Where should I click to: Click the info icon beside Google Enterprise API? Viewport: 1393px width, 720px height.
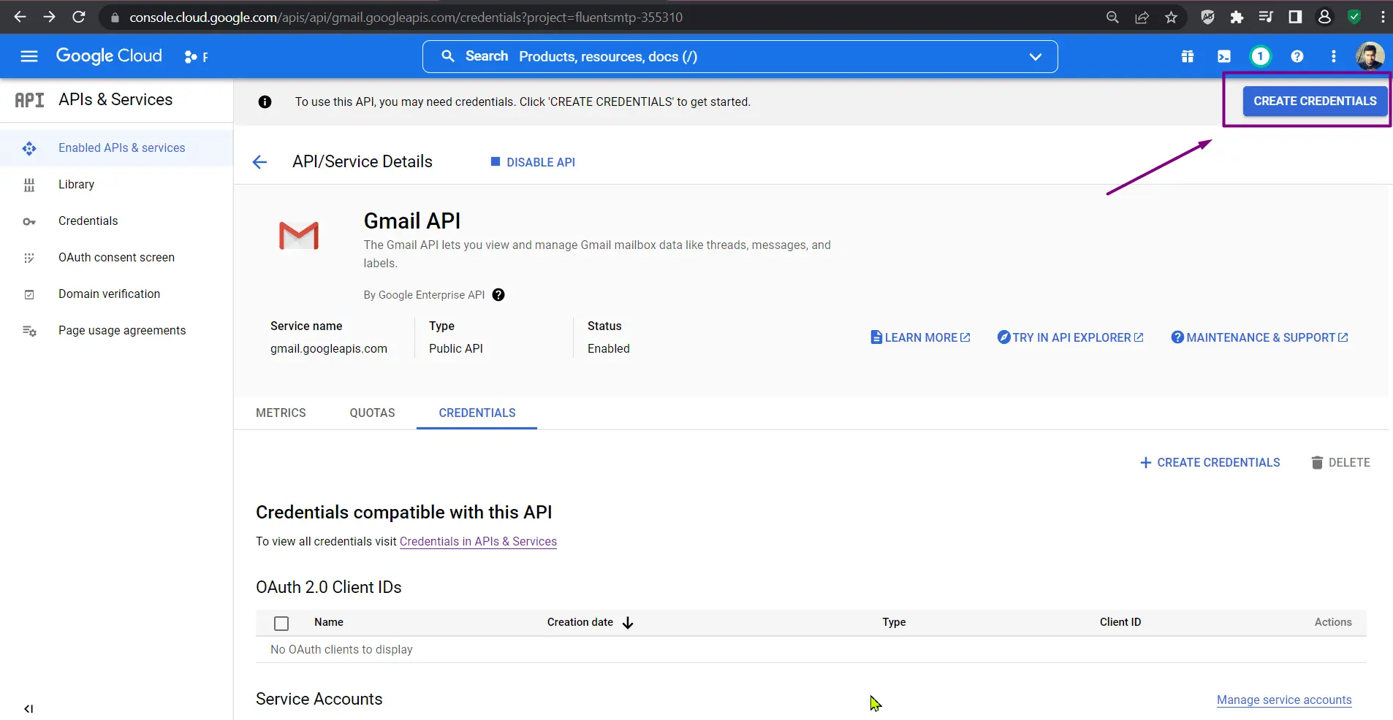[x=498, y=295]
